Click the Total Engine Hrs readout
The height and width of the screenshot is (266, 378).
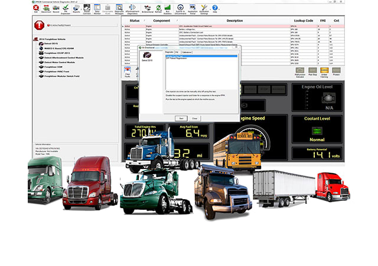[x=145, y=132]
